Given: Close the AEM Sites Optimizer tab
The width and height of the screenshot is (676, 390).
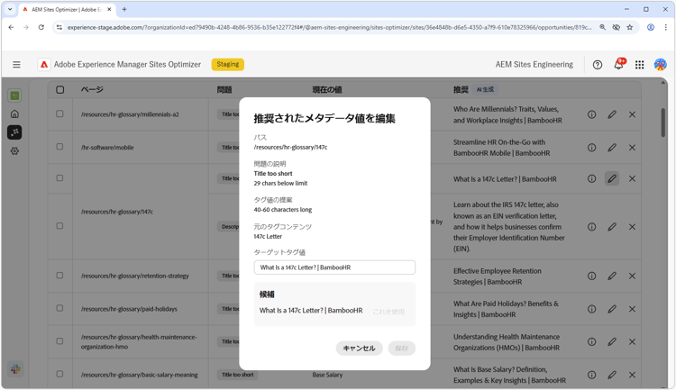Looking at the screenshot, I should coord(109,10).
